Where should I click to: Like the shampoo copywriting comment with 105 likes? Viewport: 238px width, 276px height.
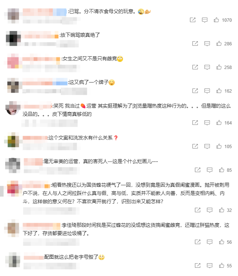coord(219,146)
